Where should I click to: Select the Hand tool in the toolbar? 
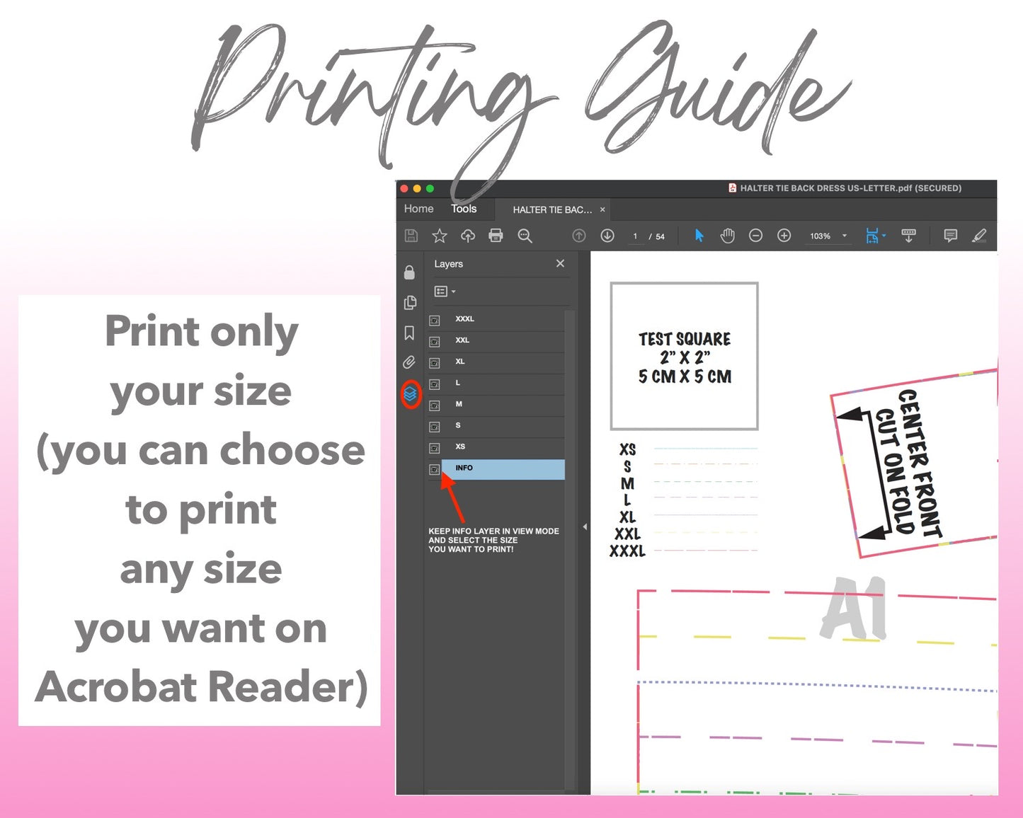tap(726, 236)
